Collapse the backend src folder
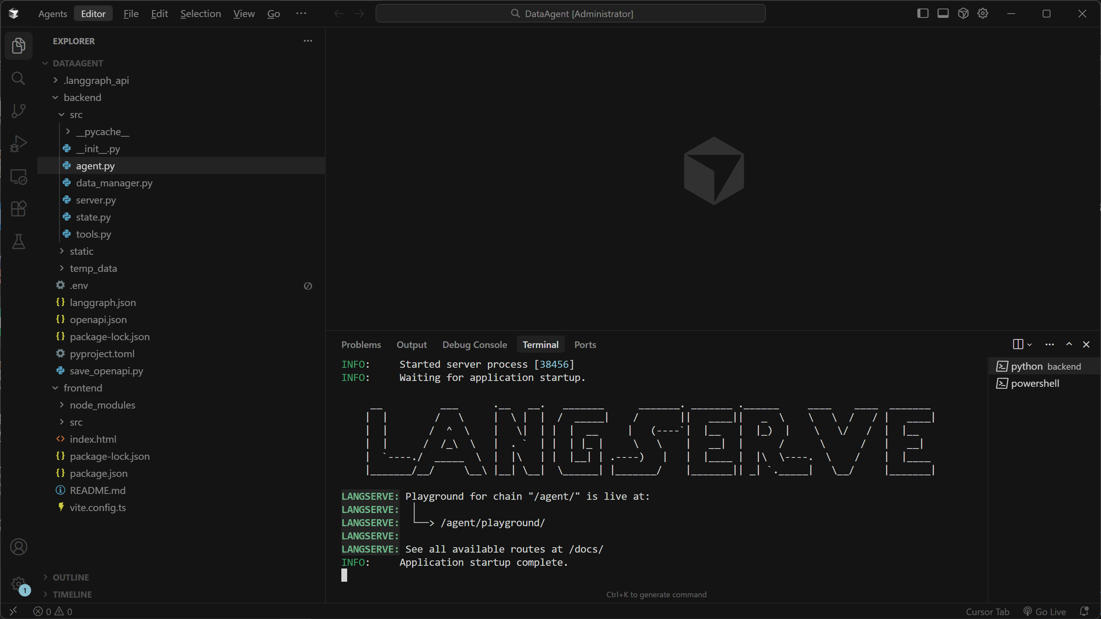The image size is (1101, 619). tap(181, 115)
